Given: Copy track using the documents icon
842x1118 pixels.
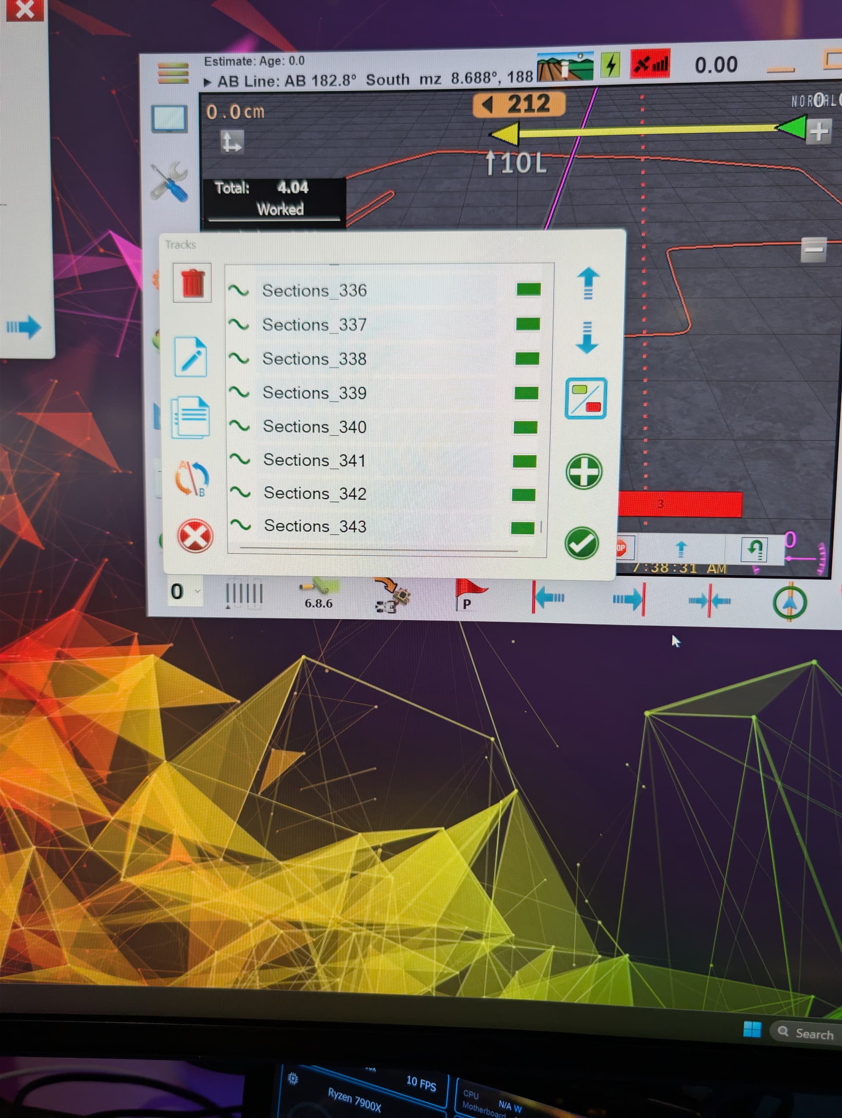Looking at the screenshot, I should click(190, 417).
